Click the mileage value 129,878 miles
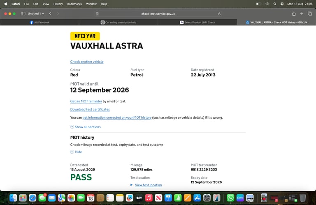This screenshot has height=205, width=316. (x=142, y=169)
